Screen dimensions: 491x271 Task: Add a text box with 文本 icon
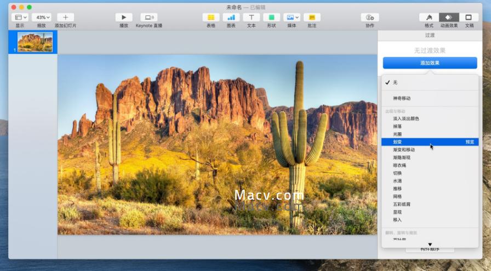coord(251,17)
